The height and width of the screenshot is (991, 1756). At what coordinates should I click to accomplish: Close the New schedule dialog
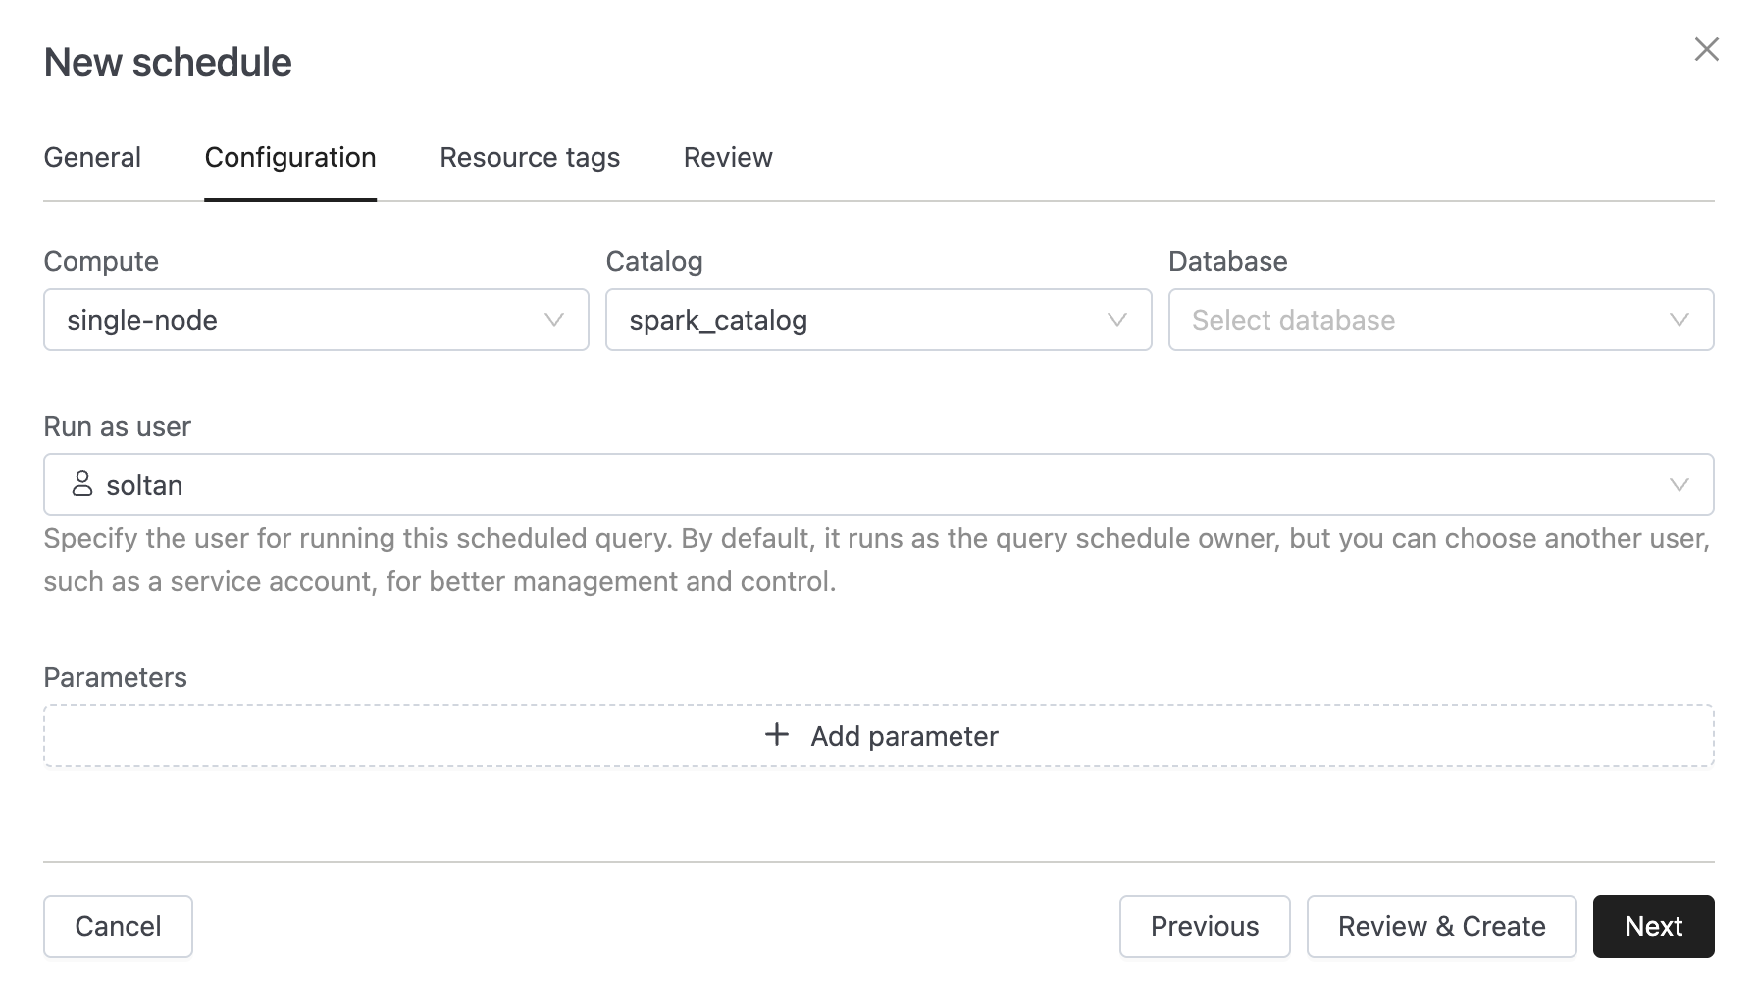coord(1706,49)
